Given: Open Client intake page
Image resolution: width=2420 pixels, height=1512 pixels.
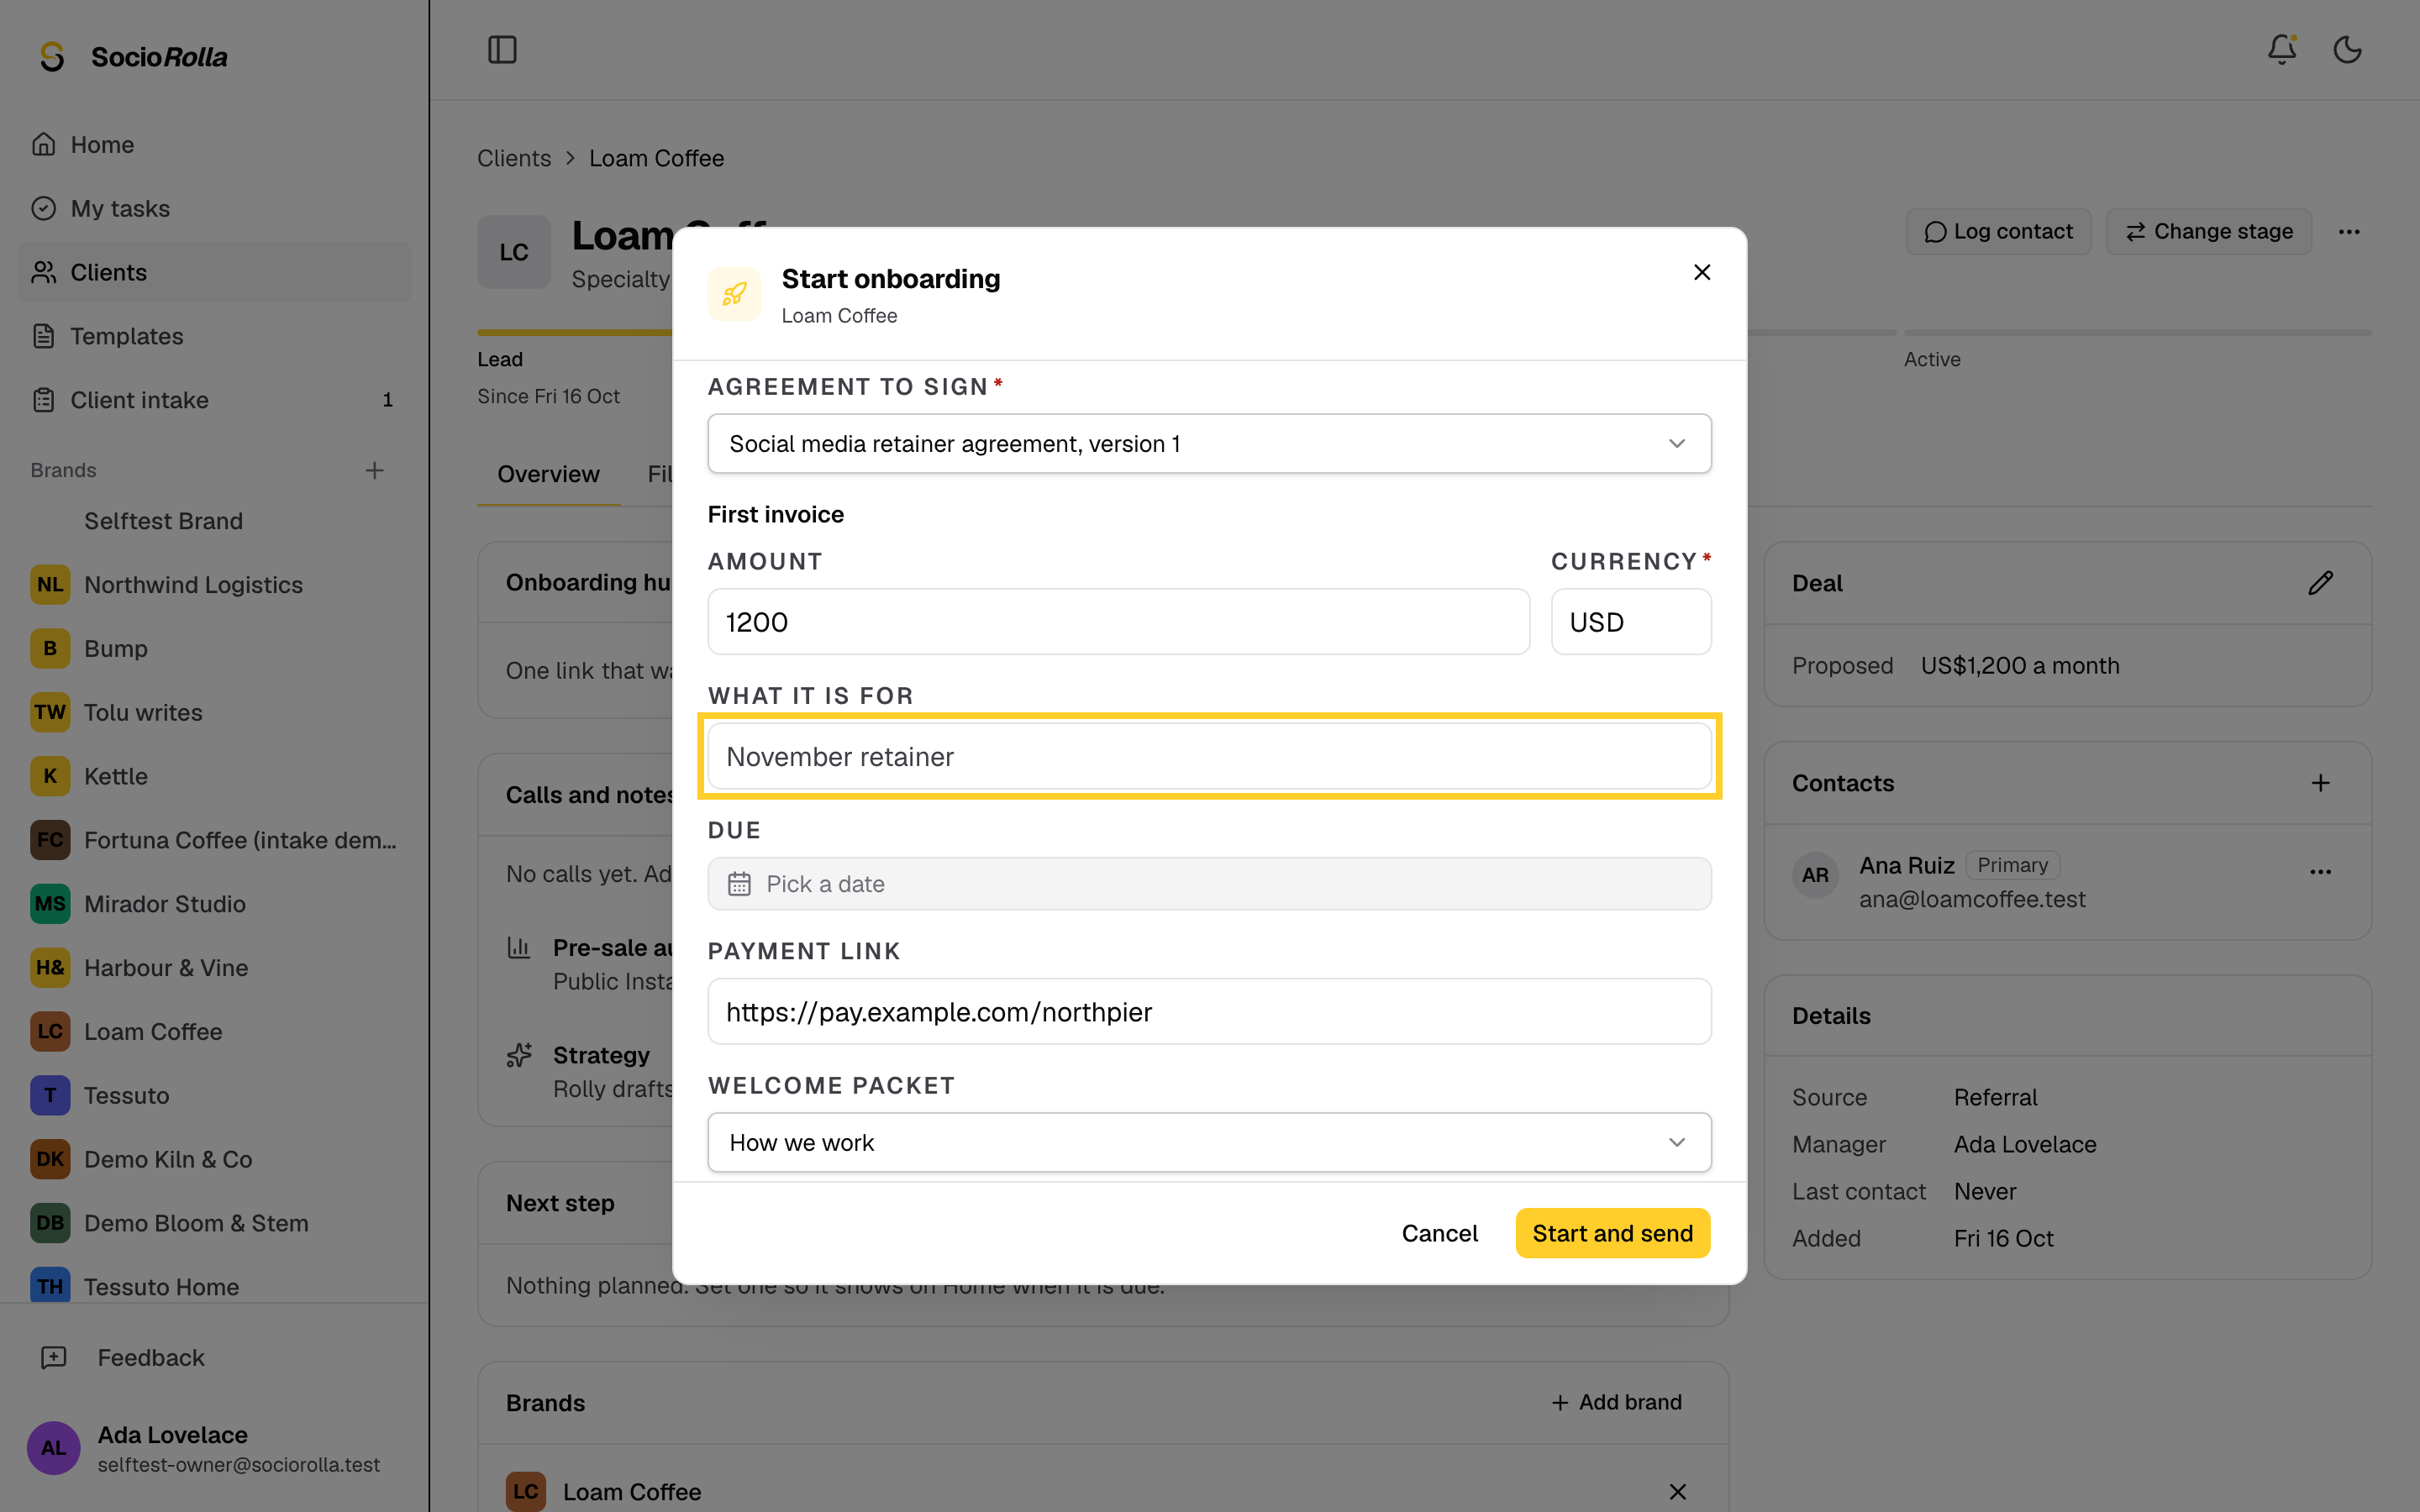Looking at the screenshot, I should (214, 400).
